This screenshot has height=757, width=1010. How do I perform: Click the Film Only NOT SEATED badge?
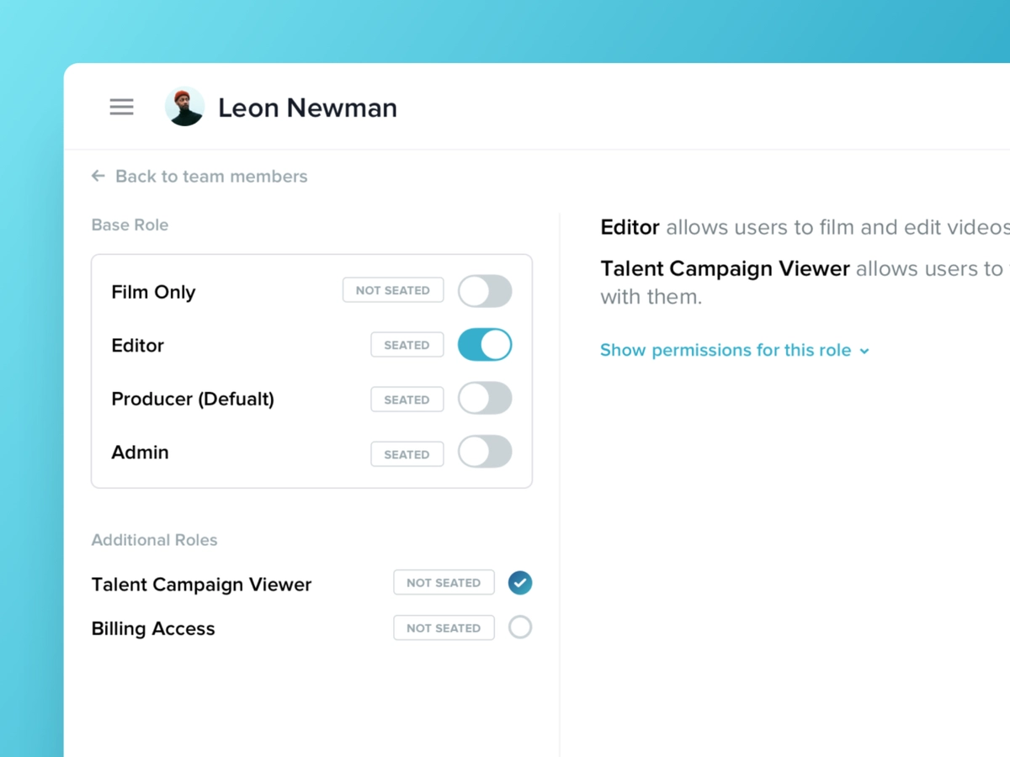(x=393, y=290)
